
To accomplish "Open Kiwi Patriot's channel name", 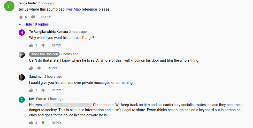I will coord(37,99).
